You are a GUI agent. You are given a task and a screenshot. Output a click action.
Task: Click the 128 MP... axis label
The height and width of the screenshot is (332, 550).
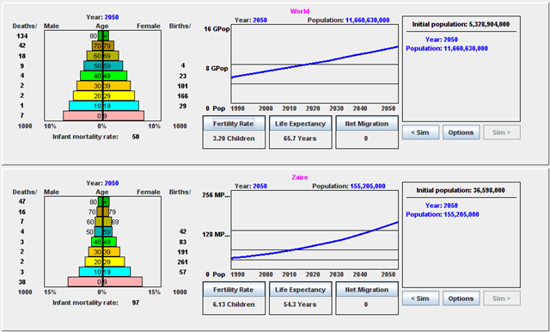tap(216, 235)
